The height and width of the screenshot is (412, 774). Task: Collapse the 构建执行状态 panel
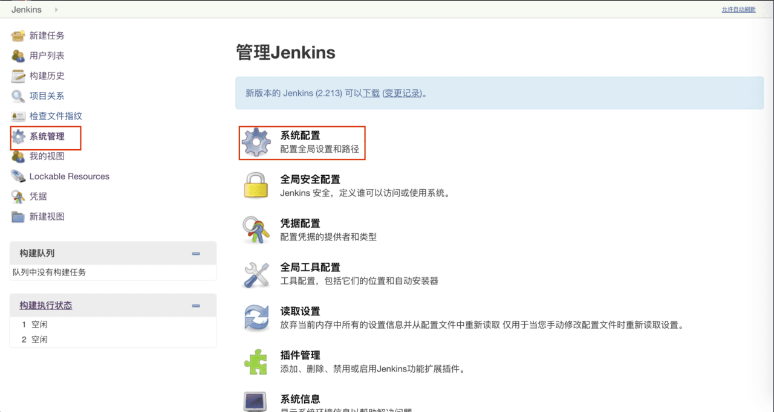point(196,306)
